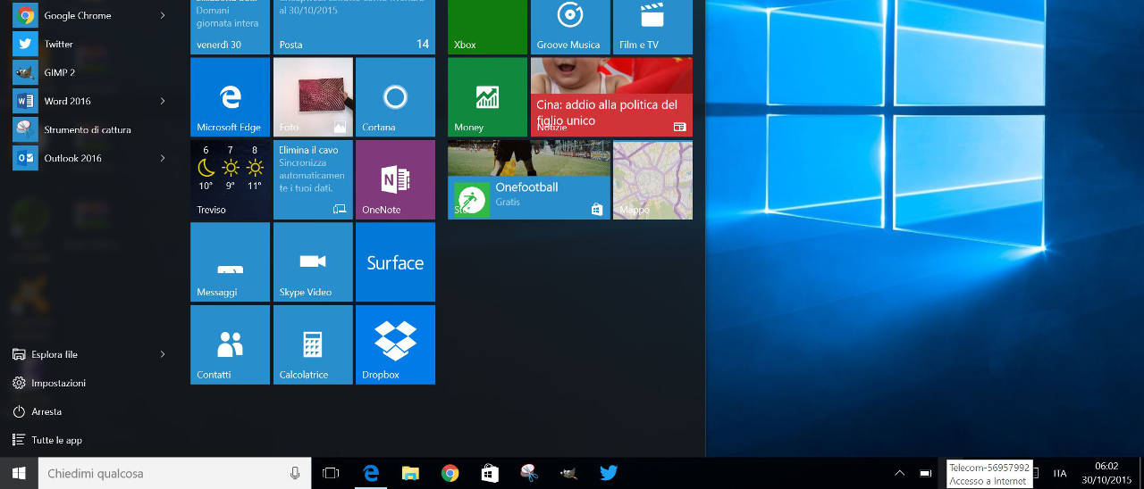
Task: Open the Messaggi tile
Action: point(230,262)
